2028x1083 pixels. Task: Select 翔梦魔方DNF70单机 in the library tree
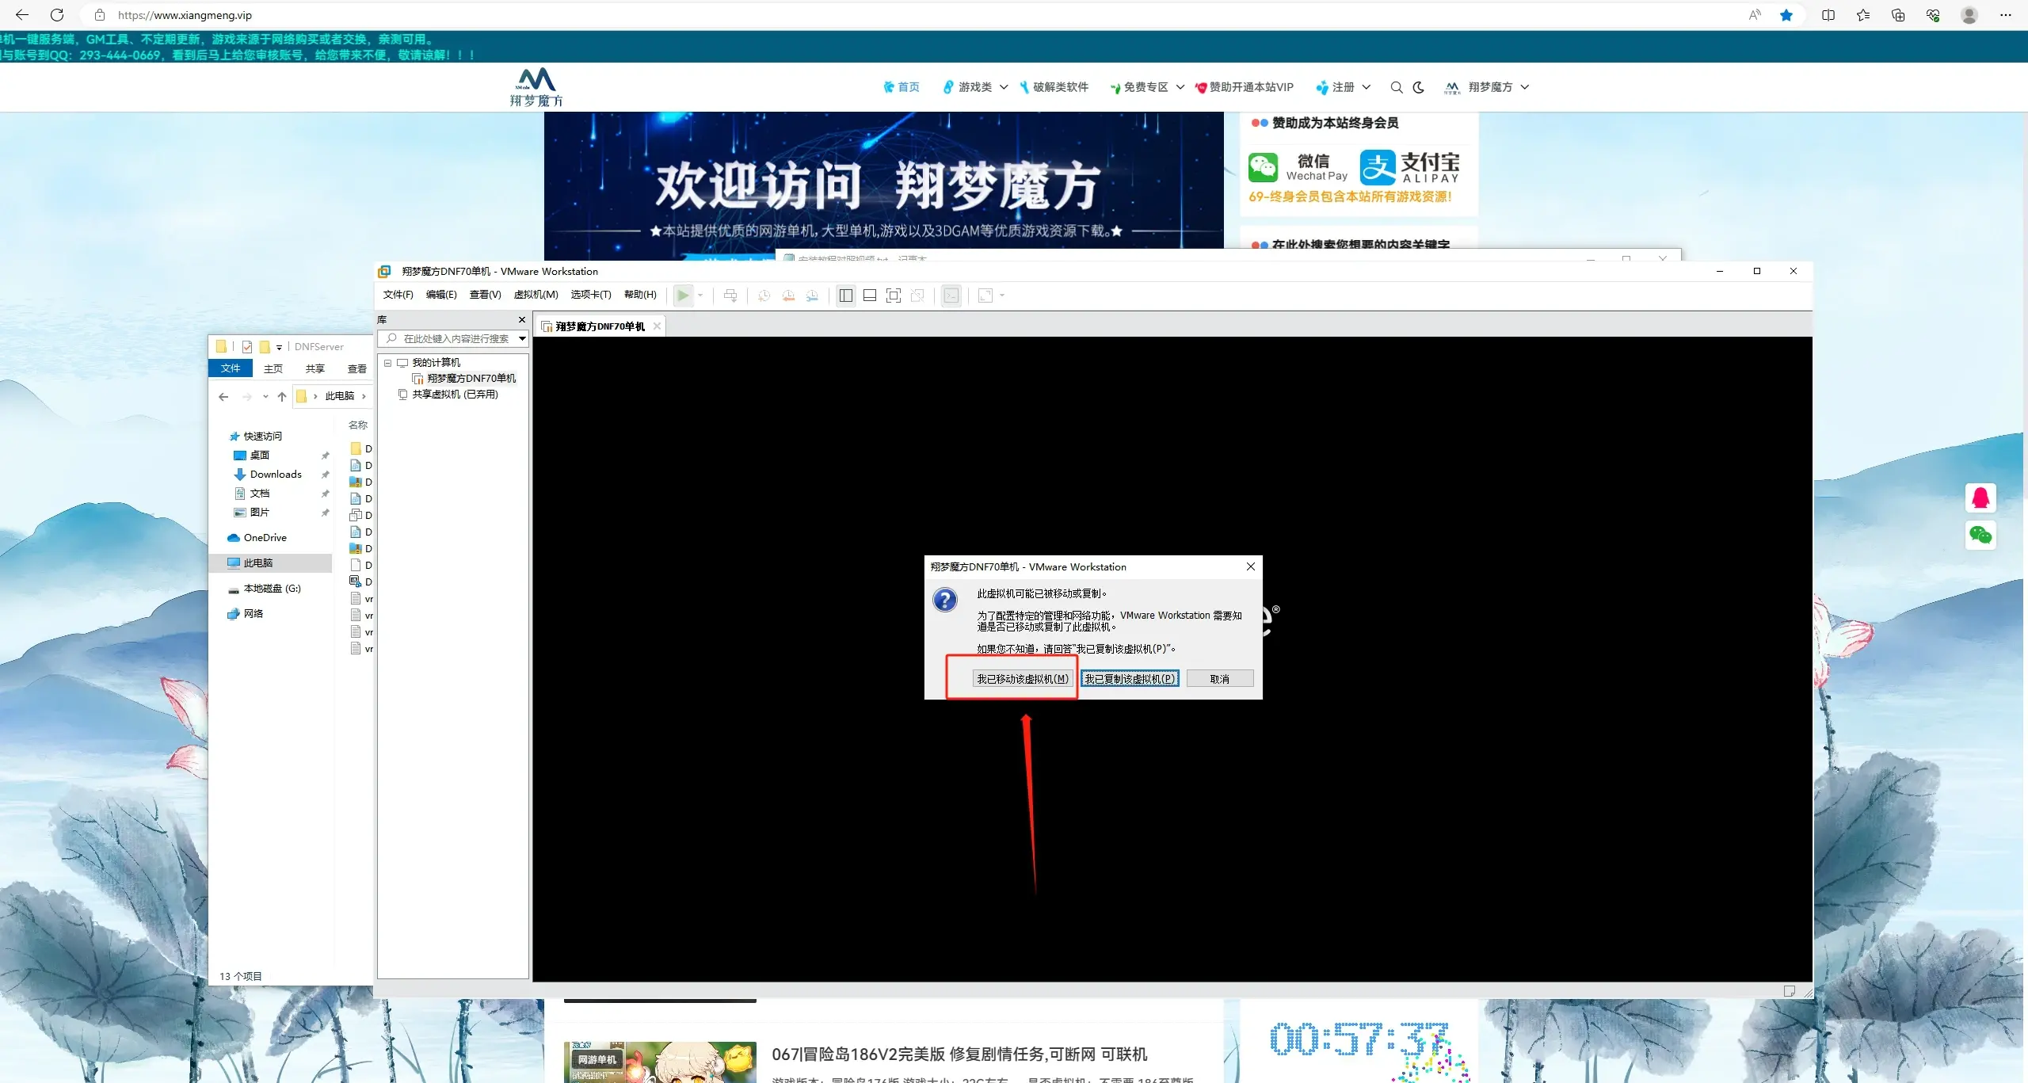pyautogui.click(x=471, y=379)
